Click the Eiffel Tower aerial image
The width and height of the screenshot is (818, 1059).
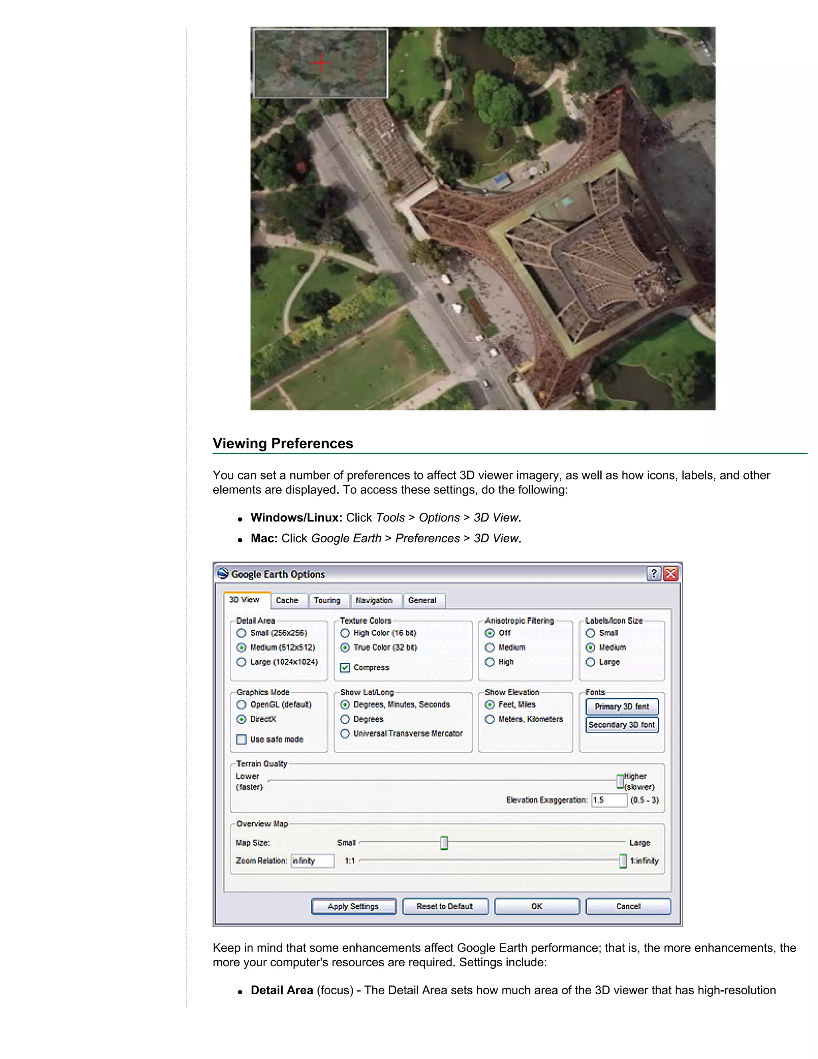[482, 218]
